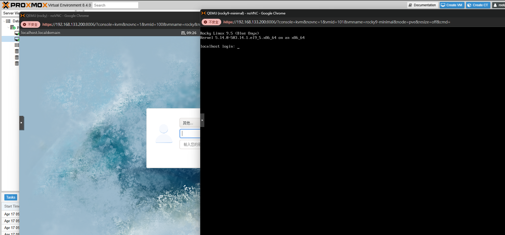Viewport: 505px width, 235px height.
Task: Open the Documentation link
Action: point(422,5)
